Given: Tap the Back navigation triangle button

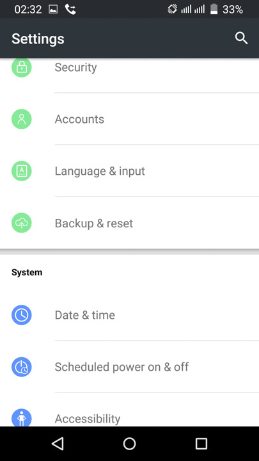Looking at the screenshot, I should (x=58, y=444).
